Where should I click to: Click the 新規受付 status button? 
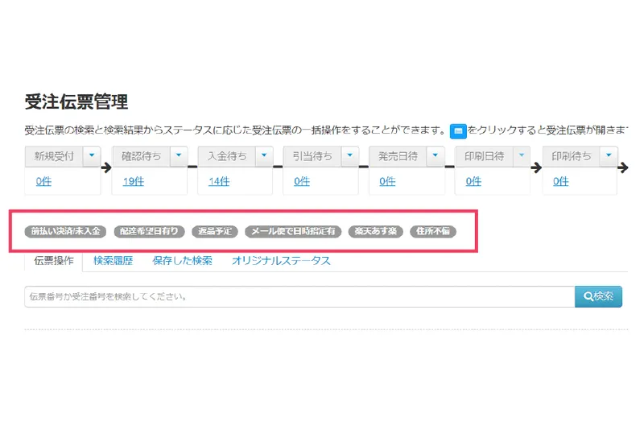point(54,156)
